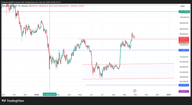Click the Fri 06 Feb '26 date marker
The height and width of the screenshot is (105, 192).
49,95
